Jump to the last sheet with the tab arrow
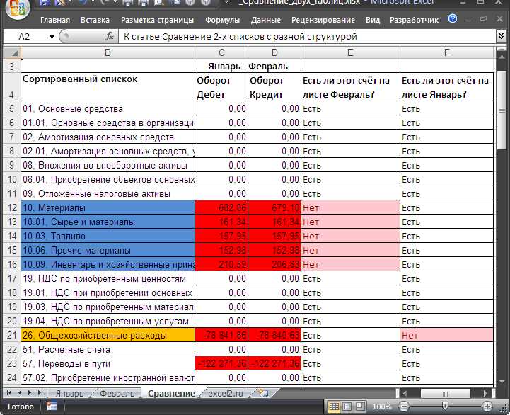This screenshot has width=510, height=415. pyautogui.click(x=40, y=393)
